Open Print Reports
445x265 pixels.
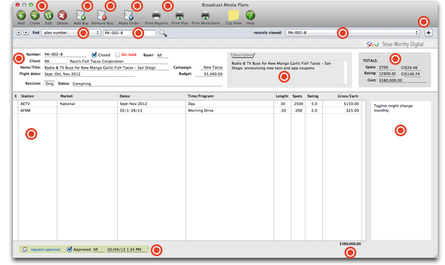[157, 15]
